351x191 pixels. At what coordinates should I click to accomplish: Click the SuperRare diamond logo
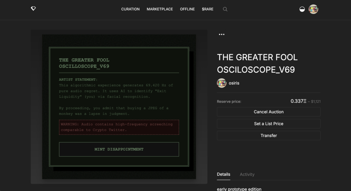point(33,9)
